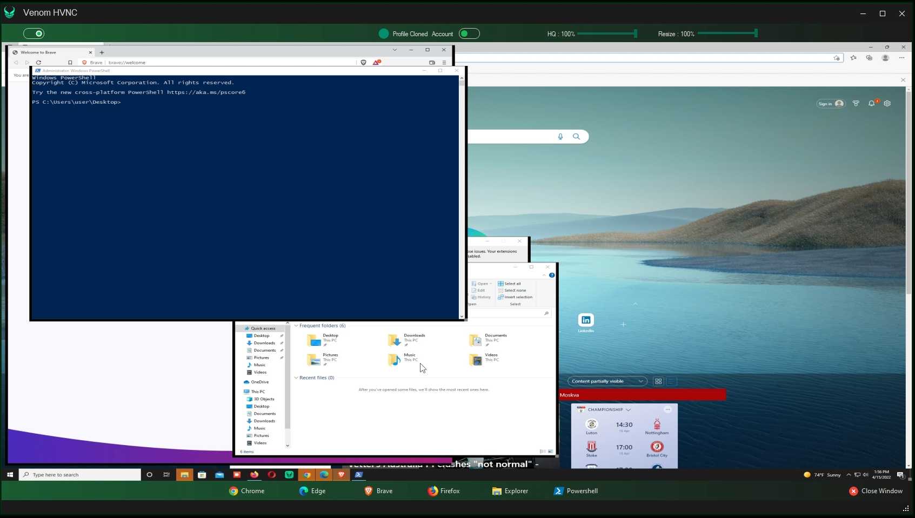Select the Welcome to Brave tab
The width and height of the screenshot is (915, 518).
point(53,52)
